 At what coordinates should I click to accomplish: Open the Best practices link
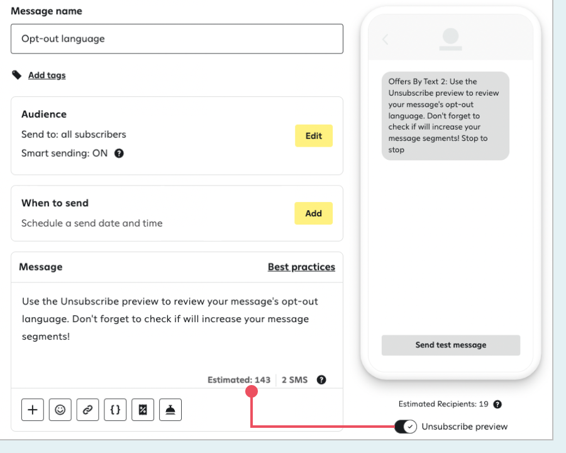pyautogui.click(x=301, y=267)
